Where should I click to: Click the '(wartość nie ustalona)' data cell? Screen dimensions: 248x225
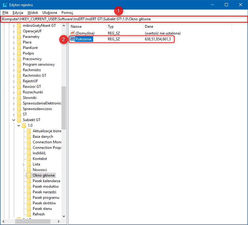162,33
